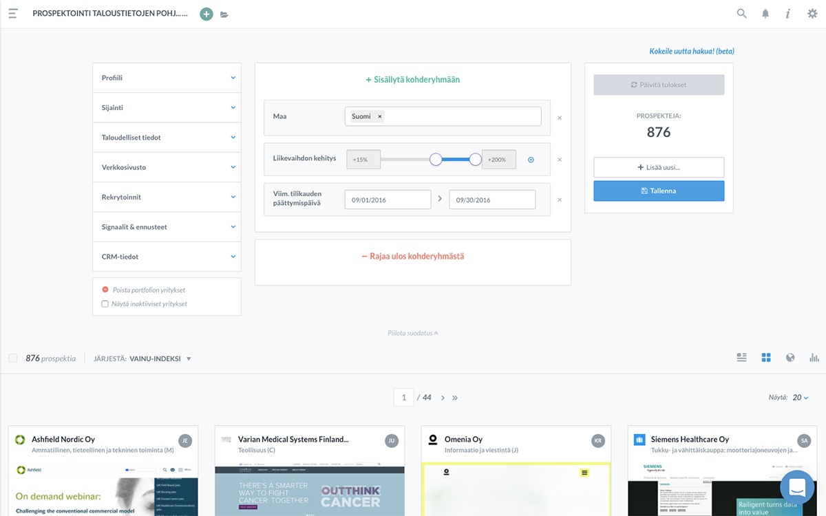Expand the Rekrytoinnit filter section
The image size is (826, 516).
coord(167,197)
